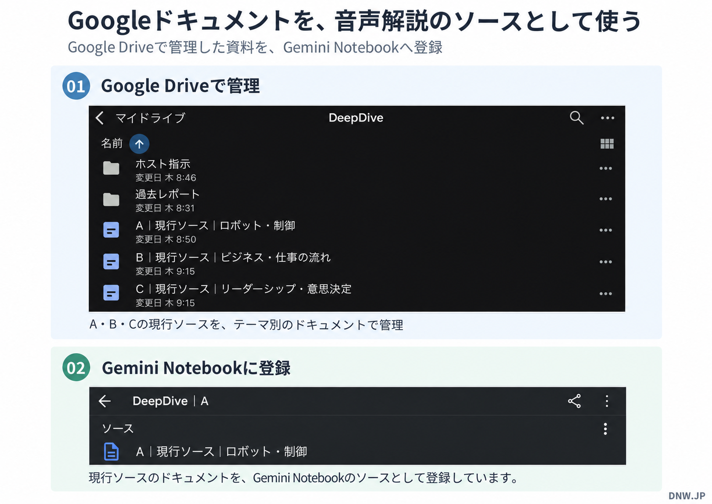Image resolution: width=712 pixels, height=504 pixels.
Task: Open the 過去レポート folder icon
Action: tap(111, 199)
